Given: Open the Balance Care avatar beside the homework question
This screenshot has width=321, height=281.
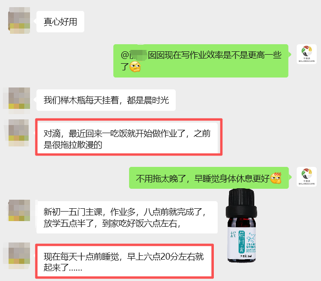Looking at the screenshot, I should (306, 54).
